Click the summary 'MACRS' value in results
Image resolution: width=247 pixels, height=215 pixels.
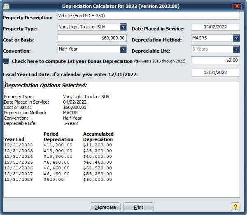coord(70,113)
